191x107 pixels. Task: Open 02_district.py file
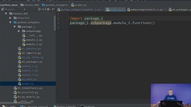point(26,92)
